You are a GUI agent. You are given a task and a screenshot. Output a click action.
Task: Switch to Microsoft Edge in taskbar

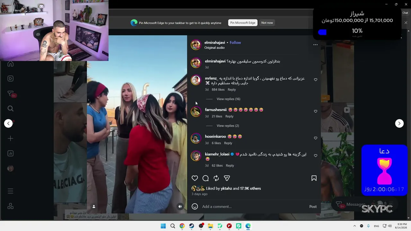pyautogui.click(x=248, y=226)
